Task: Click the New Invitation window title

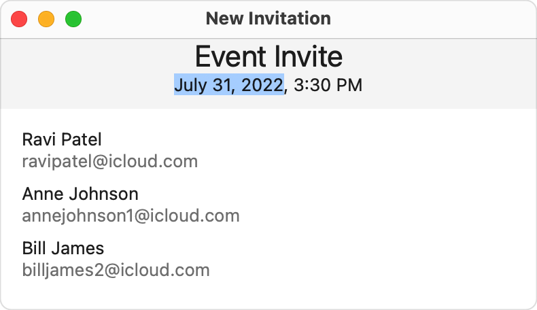Action: (x=268, y=19)
